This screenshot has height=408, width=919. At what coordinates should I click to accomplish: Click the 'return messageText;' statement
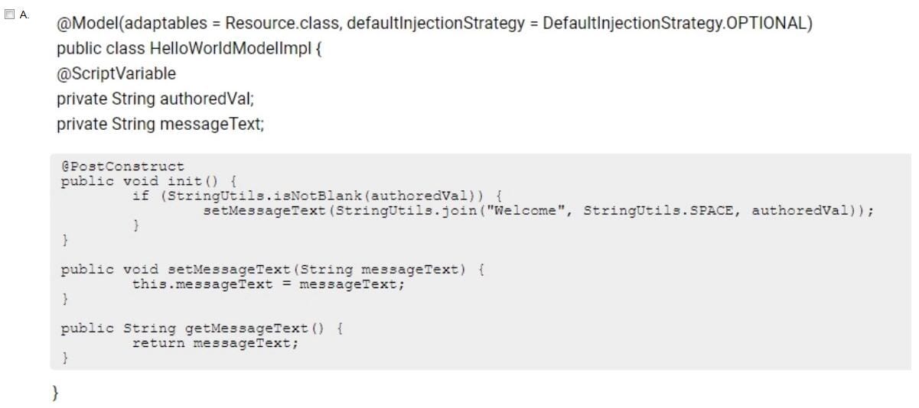pyautogui.click(x=216, y=343)
